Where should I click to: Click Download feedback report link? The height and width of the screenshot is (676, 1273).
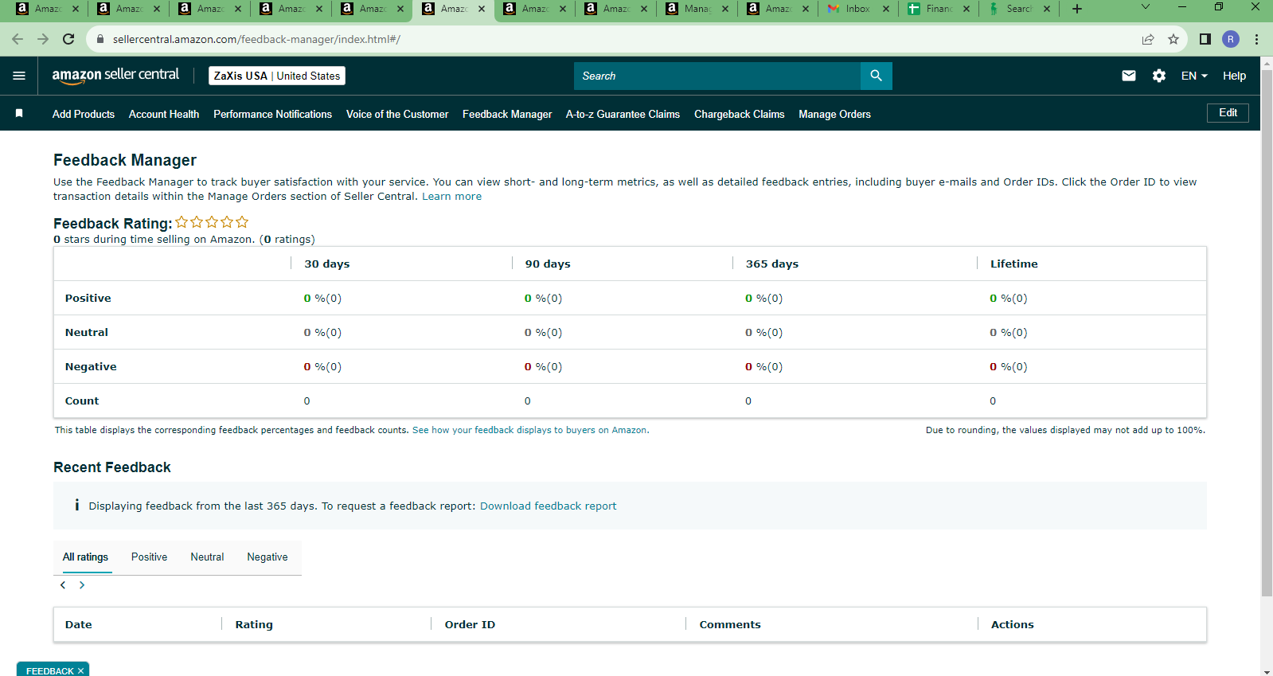(x=548, y=506)
